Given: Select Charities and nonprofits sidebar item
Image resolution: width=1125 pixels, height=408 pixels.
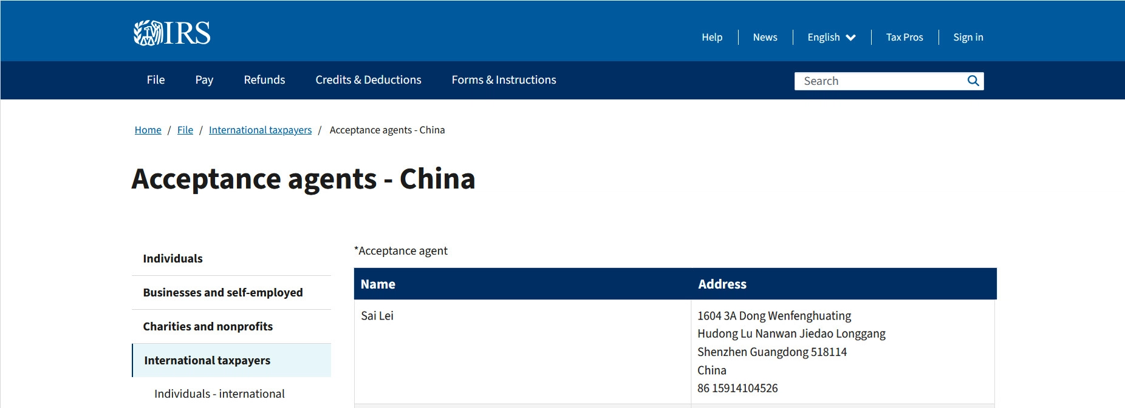Looking at the screenshot, I should coord(231,327).
